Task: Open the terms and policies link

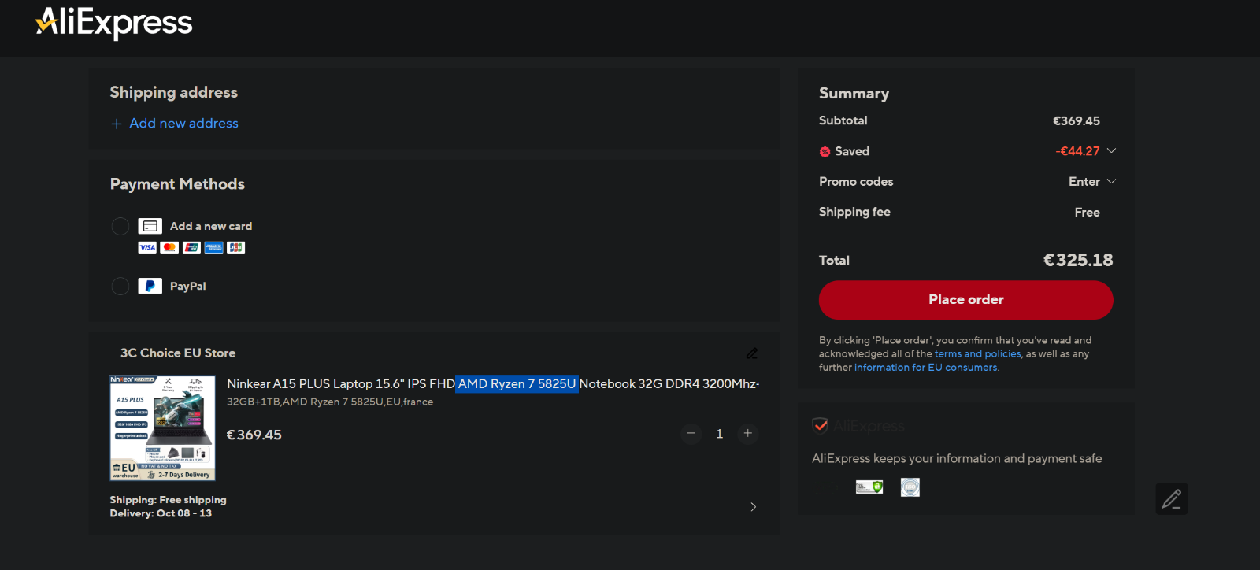Action: pos(978,354)
